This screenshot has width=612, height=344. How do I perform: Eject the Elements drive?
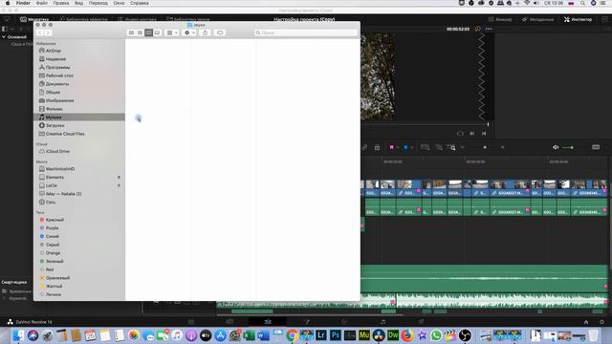coord(119,177)
